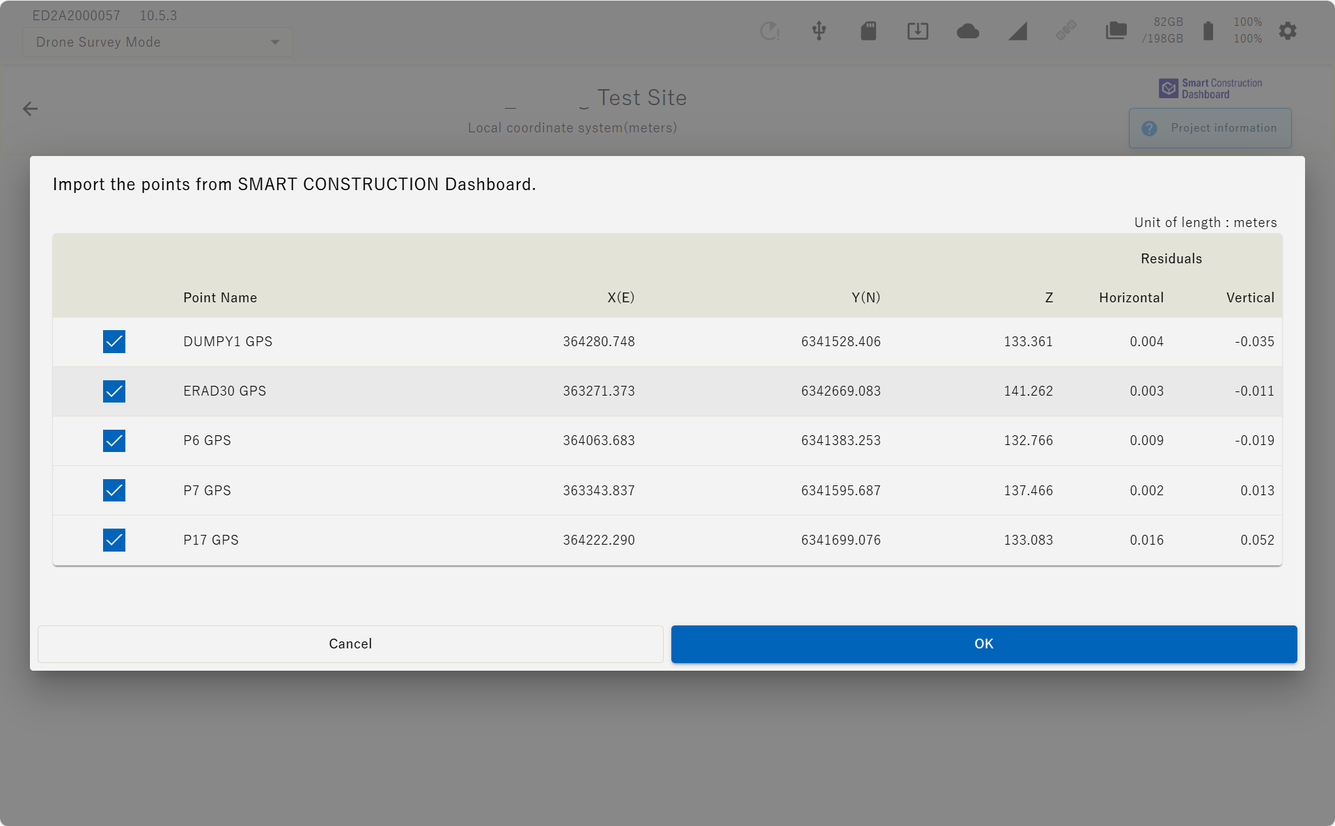Viewport: 1335px width, 826px height.
Task: Open the Drone Survey Mode dropdown
Action: pos(157,42)
